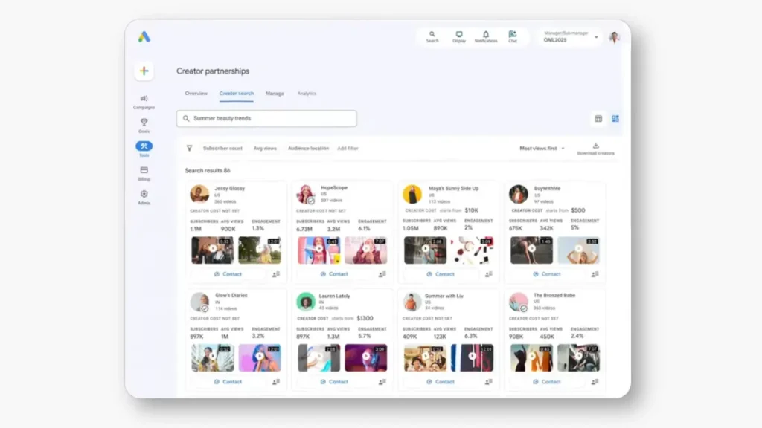Screen dimensions: 762x428
Task: Open Jessy Glossy creator name
Action: pos(230,188)
